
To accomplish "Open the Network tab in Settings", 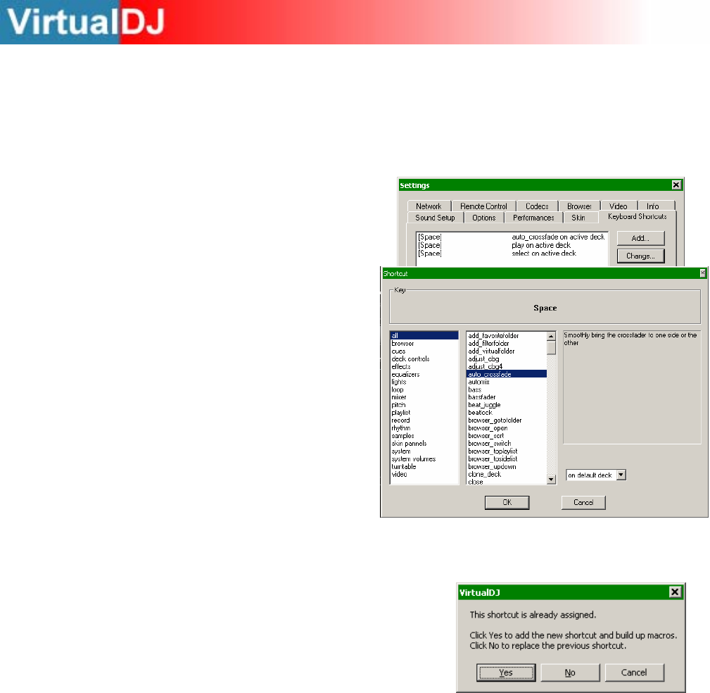I will pyautogui.click(x=429, y=206).
